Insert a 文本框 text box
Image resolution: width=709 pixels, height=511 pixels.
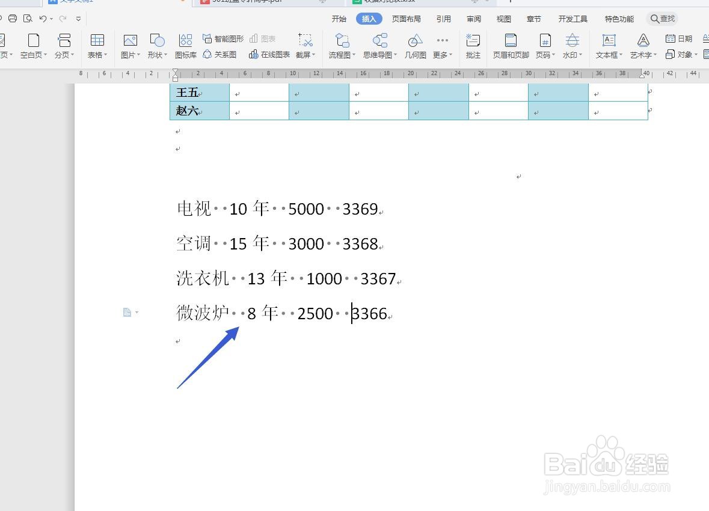[x=609, y=46]
